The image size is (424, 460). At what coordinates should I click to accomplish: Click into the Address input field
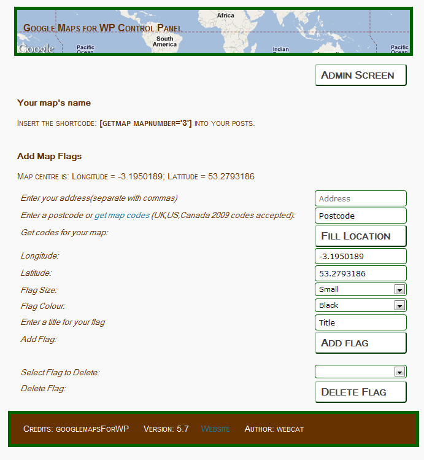coord(361,198)
